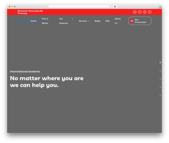Open the Blogs menu item
169x143 pixels.
pyautogui.click(x=97, y=21)
